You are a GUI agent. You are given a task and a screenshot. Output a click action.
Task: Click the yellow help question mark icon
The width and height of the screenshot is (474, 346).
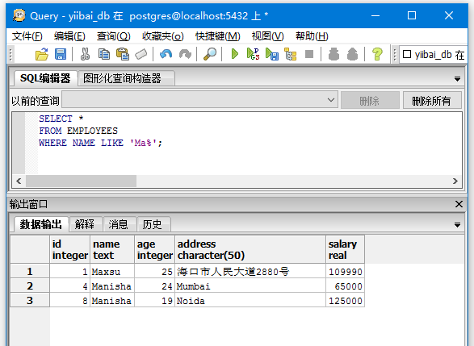tap(377, 54)
